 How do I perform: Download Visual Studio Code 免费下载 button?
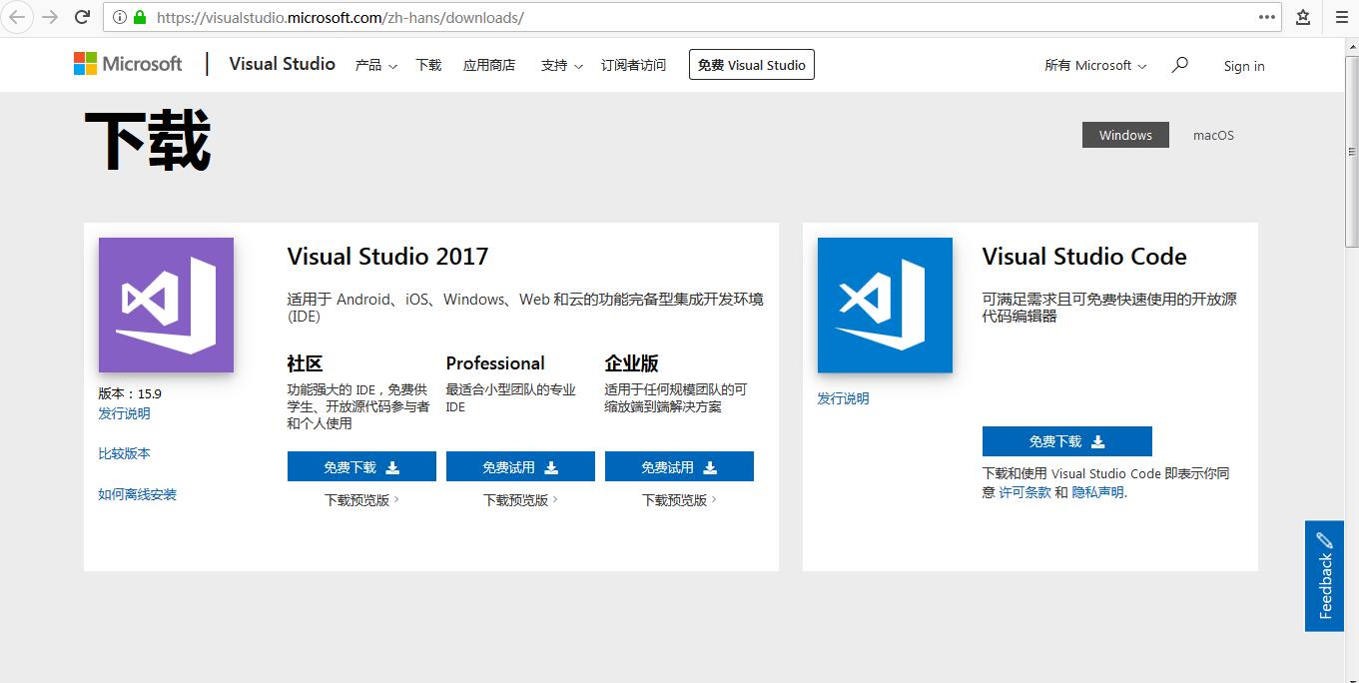(1067, 441)
